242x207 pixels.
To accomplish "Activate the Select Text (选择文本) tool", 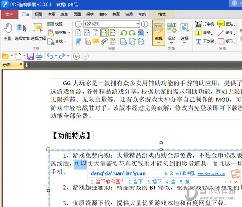I will [22, 31].
